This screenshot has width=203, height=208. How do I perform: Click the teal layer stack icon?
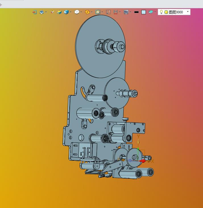pos(151,12)
